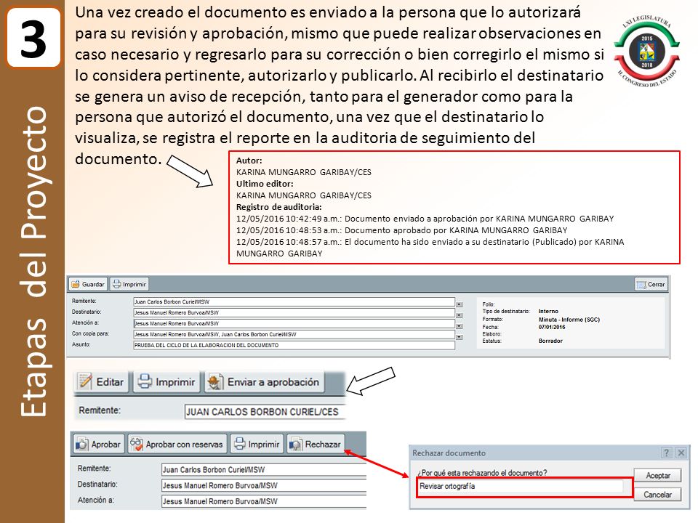Click audit entry Documento aprobado por KARINA
The width and height of the screenshot is (698, 523).
pyautogui.click(x=401, y=230)
